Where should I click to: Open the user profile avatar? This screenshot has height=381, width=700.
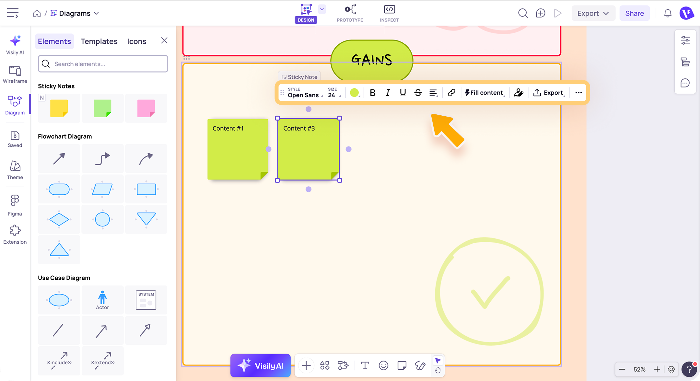687,13
